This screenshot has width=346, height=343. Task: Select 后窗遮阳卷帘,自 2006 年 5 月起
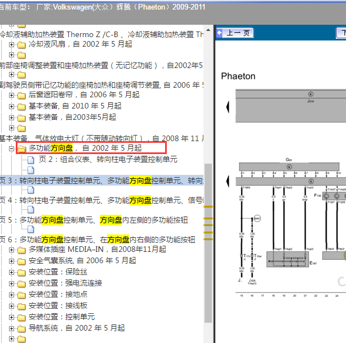click(x=84, y=94)
